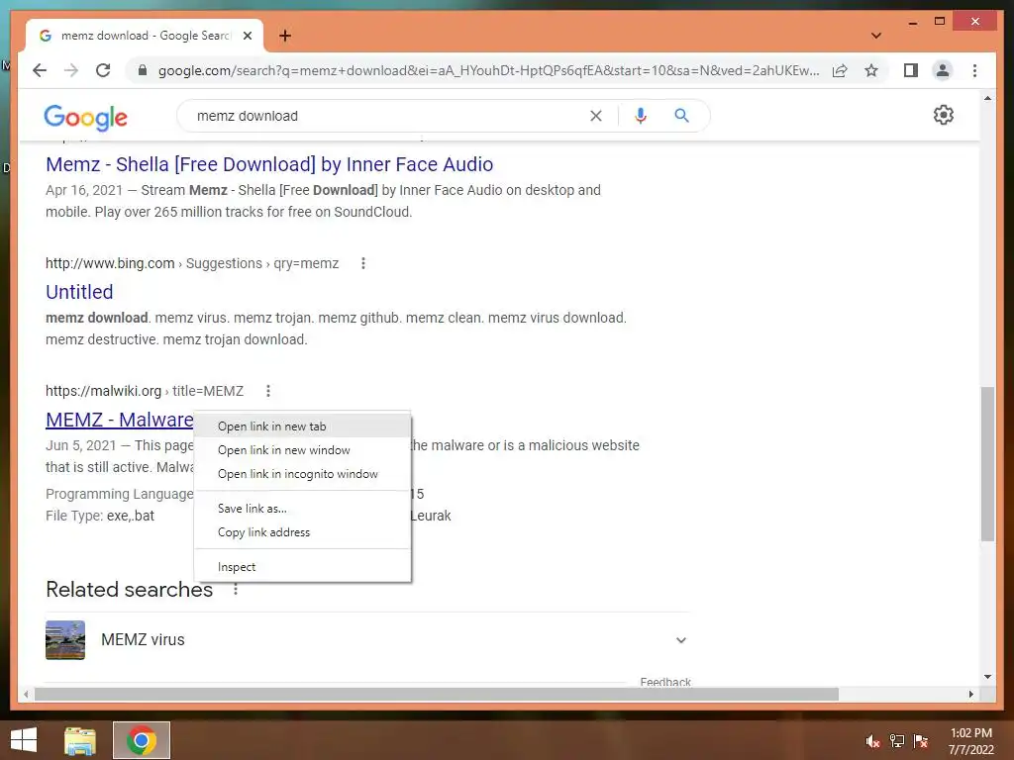Screen dimensions: 1014x760
Task: Select Copy link address
Action: point(302,531)
